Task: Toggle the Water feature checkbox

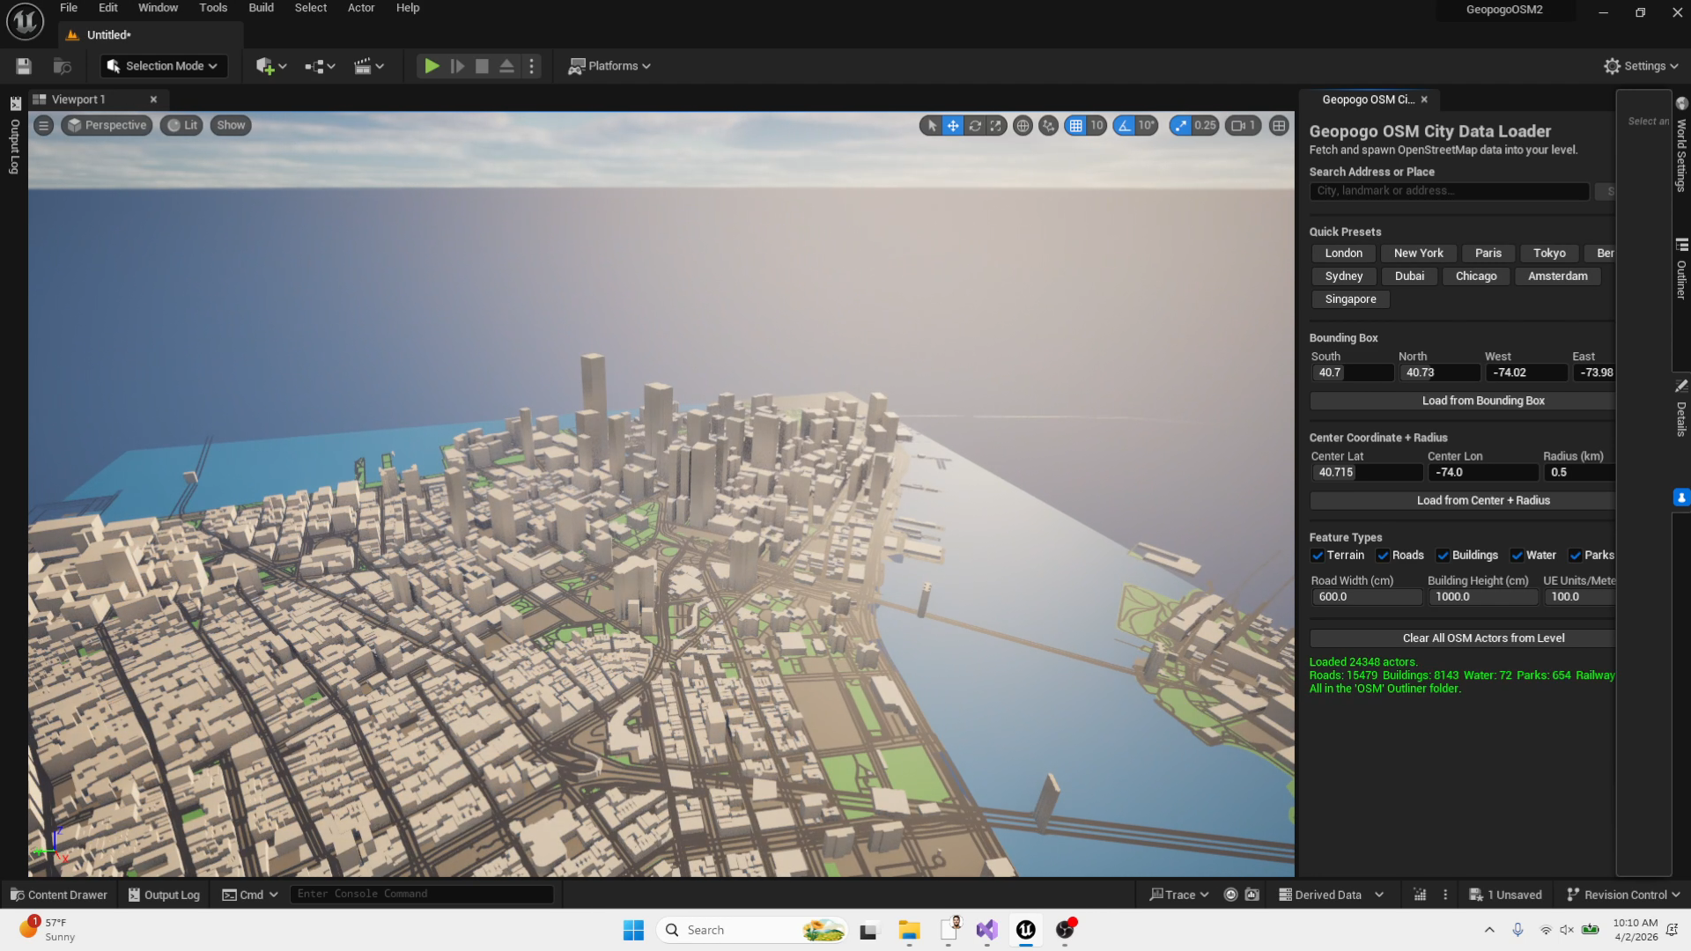Action: [1517, 556]
